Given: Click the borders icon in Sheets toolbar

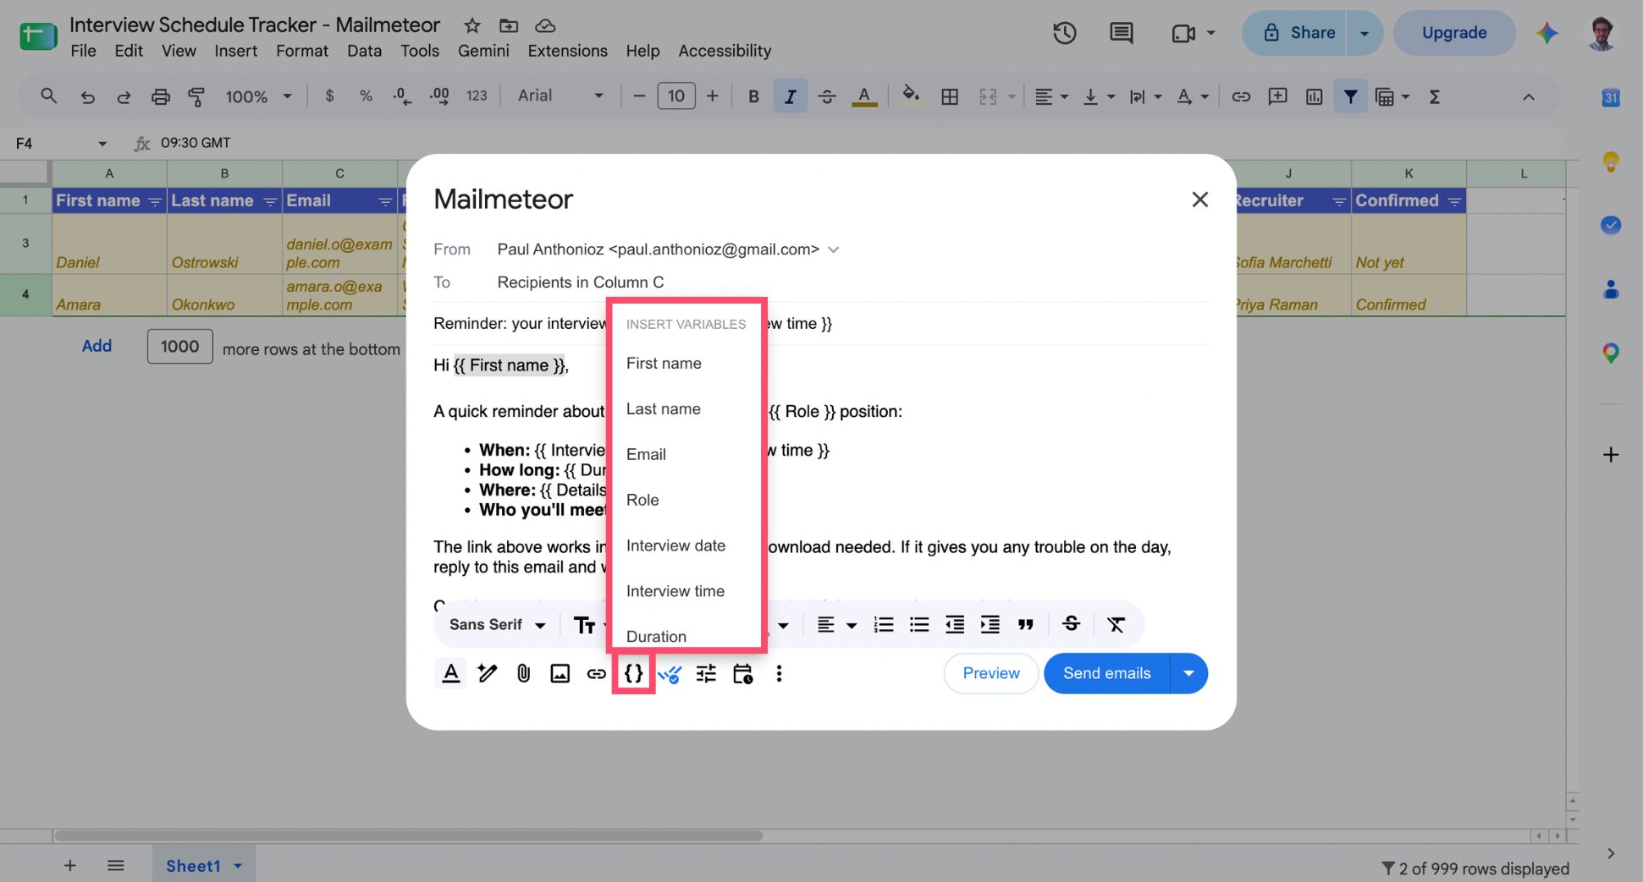Looking at the screenshot, I should (x=950, y=96).
